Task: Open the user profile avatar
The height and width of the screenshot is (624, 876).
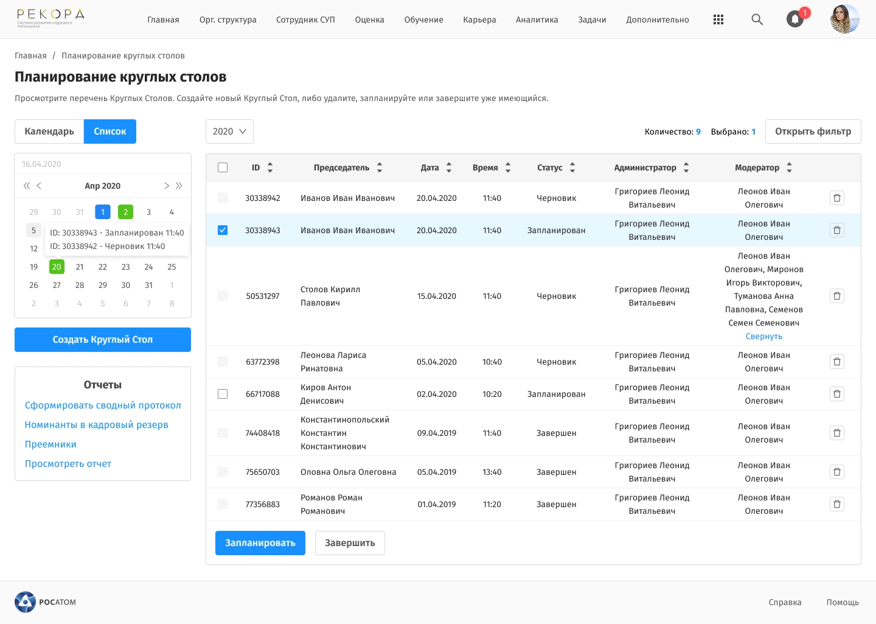Action: (844, 19)
